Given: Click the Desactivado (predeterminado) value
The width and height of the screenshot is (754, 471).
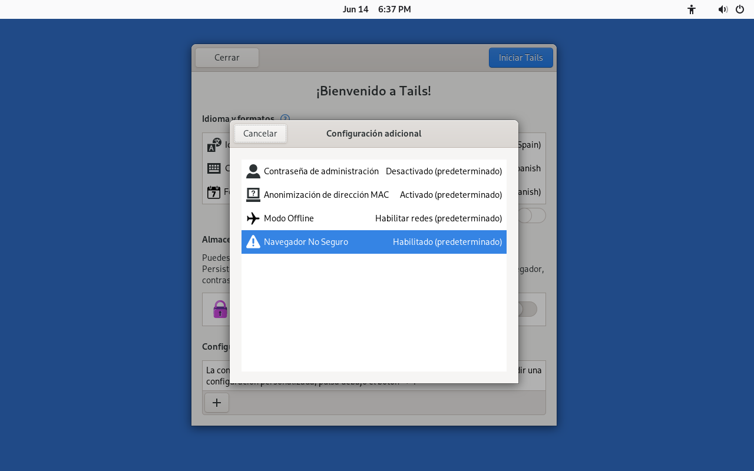Looking at the screenshot, I should click(x=444, y=171).
